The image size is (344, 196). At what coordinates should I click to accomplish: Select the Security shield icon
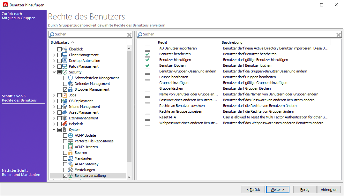click(x=64, y=72)
